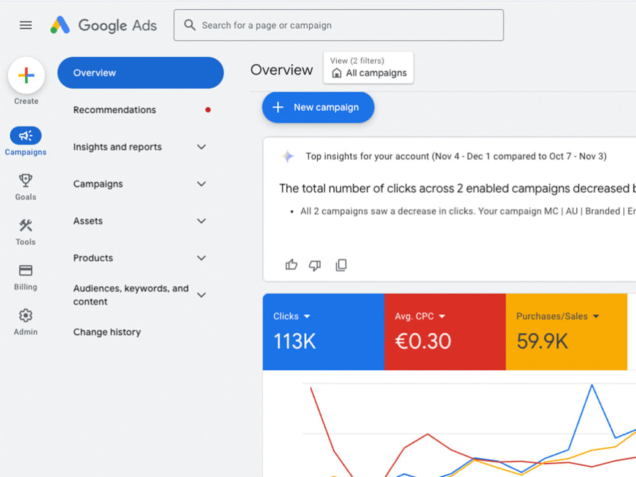Click the search magnifier icon
The image size is (636, 477).
190,25
